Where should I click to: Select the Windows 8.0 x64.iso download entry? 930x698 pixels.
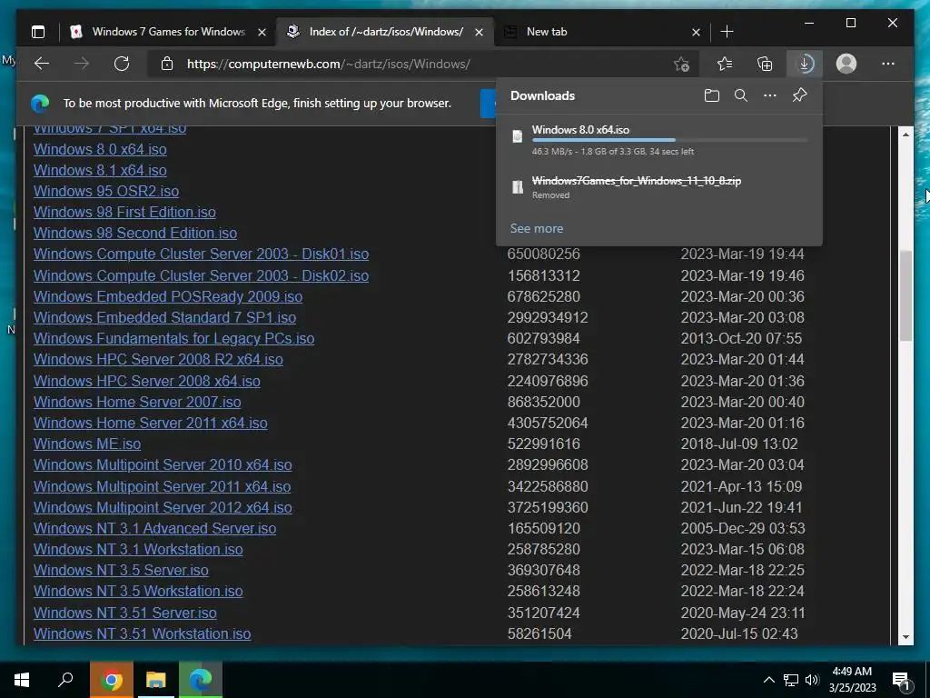659,140
